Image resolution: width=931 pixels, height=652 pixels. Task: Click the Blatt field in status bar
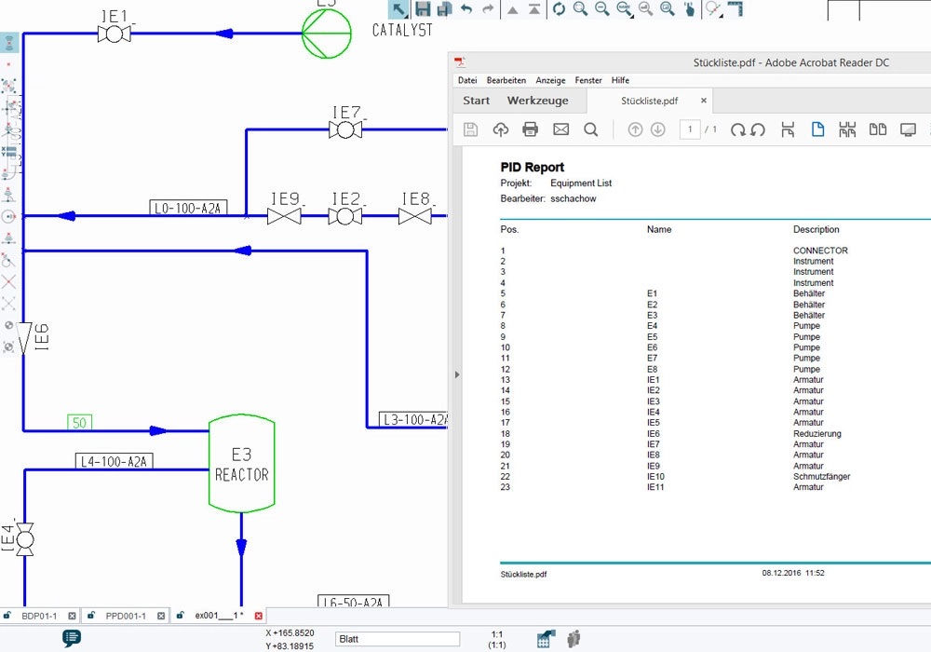tap(398, 639)
